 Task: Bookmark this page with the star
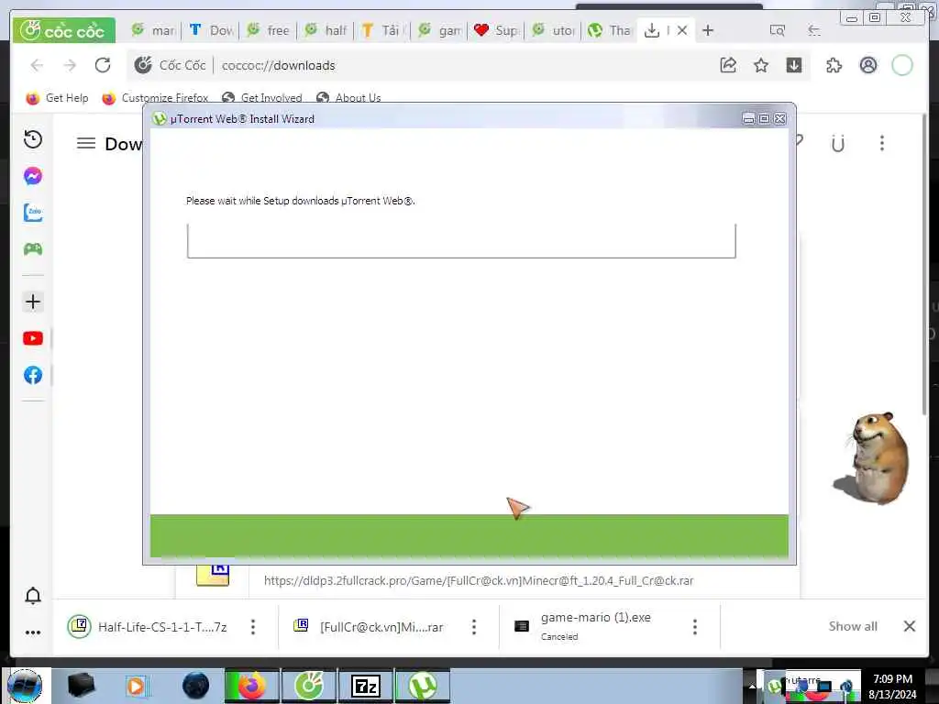[761, 65]
